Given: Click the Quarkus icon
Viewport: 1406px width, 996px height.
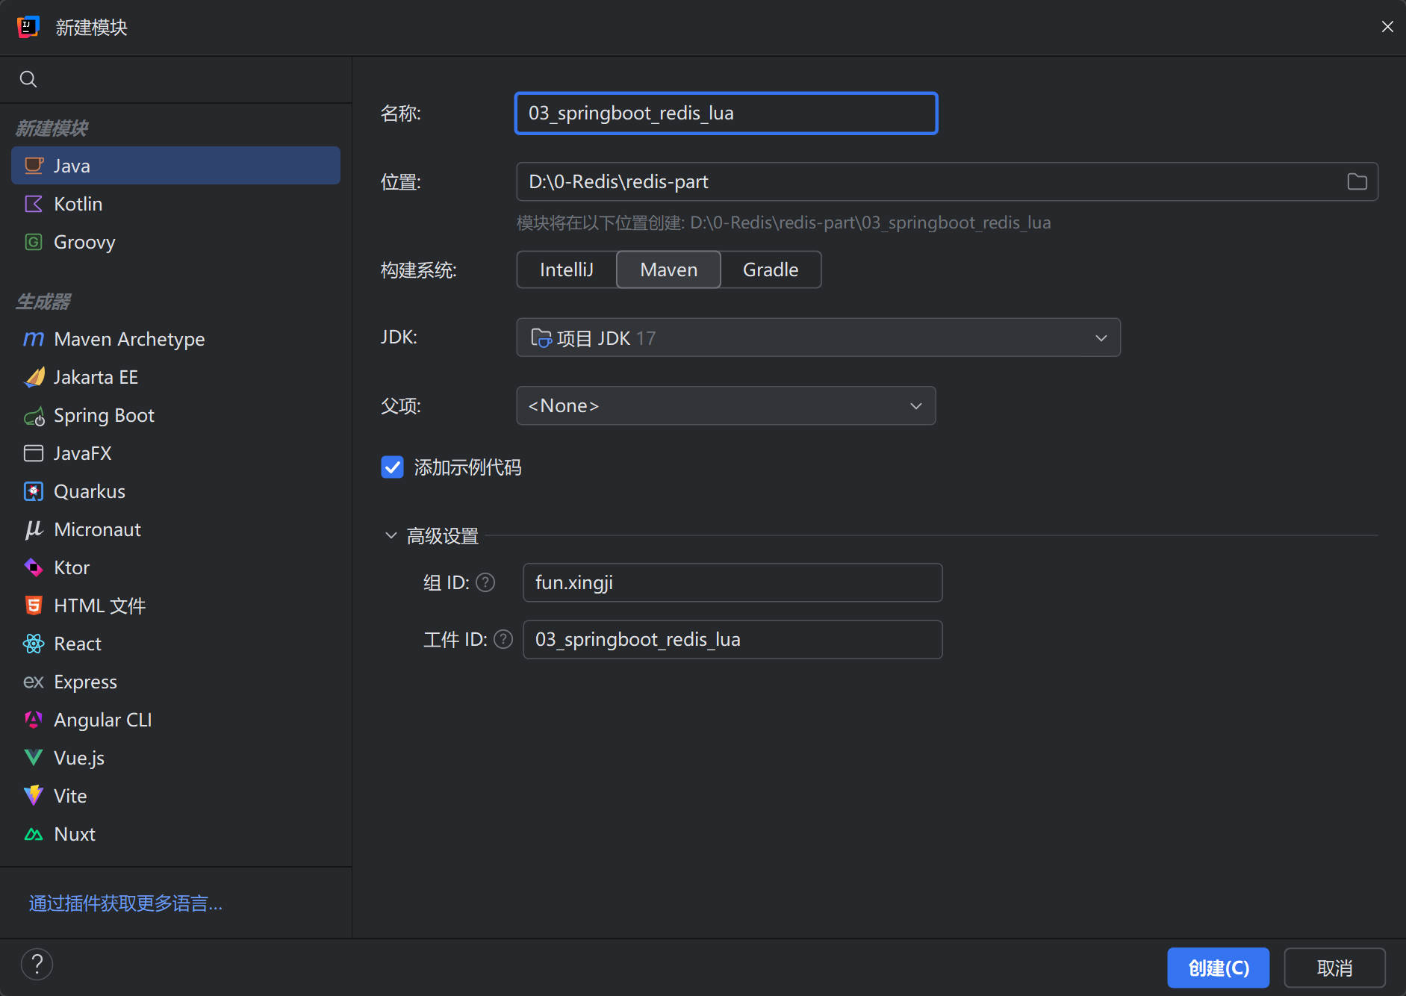Looking at the screenshot, I should 34,491.
